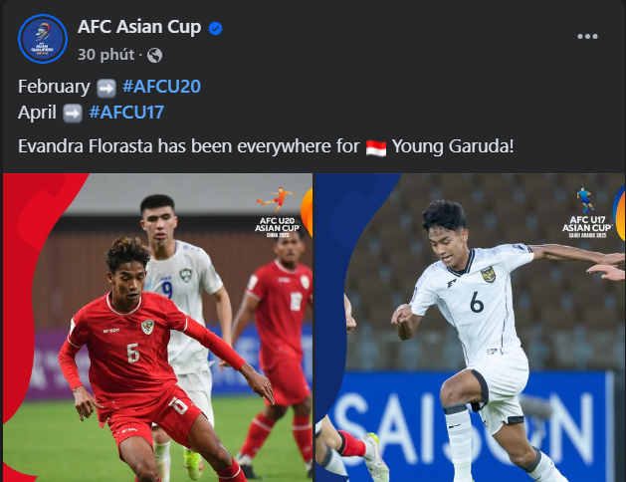The height and width of the screenshot is (482, 626).
Task: Click the Evandra Florasta caption text
Action: (266, 146)
